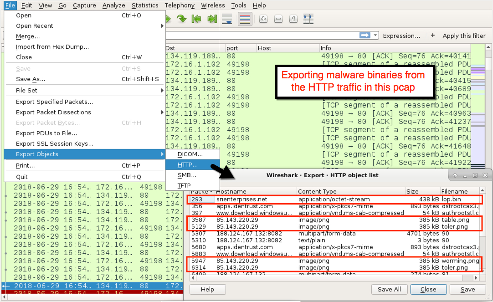Select Import from Hex Dump…
The image size is (493, 302).
pyautogui.click(x=85, y=47)
